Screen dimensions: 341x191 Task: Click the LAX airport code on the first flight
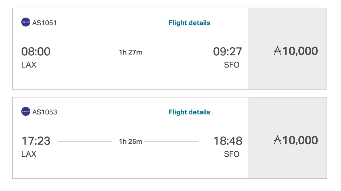[29, 65]
